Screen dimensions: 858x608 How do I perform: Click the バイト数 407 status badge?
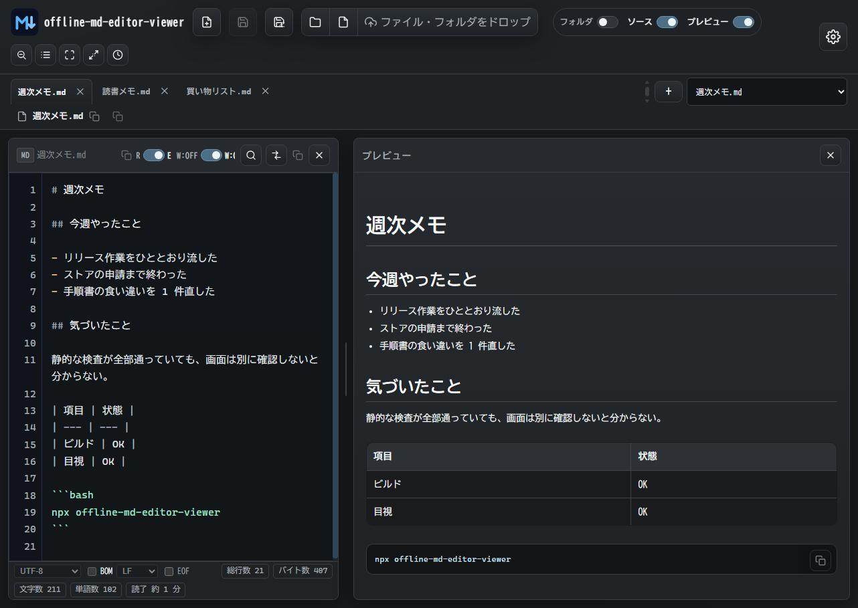coord(303,571)
